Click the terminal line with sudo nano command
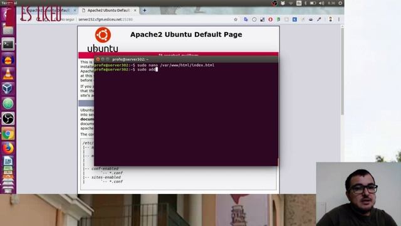This screenshot has width=401, height=226. point(155,65)
